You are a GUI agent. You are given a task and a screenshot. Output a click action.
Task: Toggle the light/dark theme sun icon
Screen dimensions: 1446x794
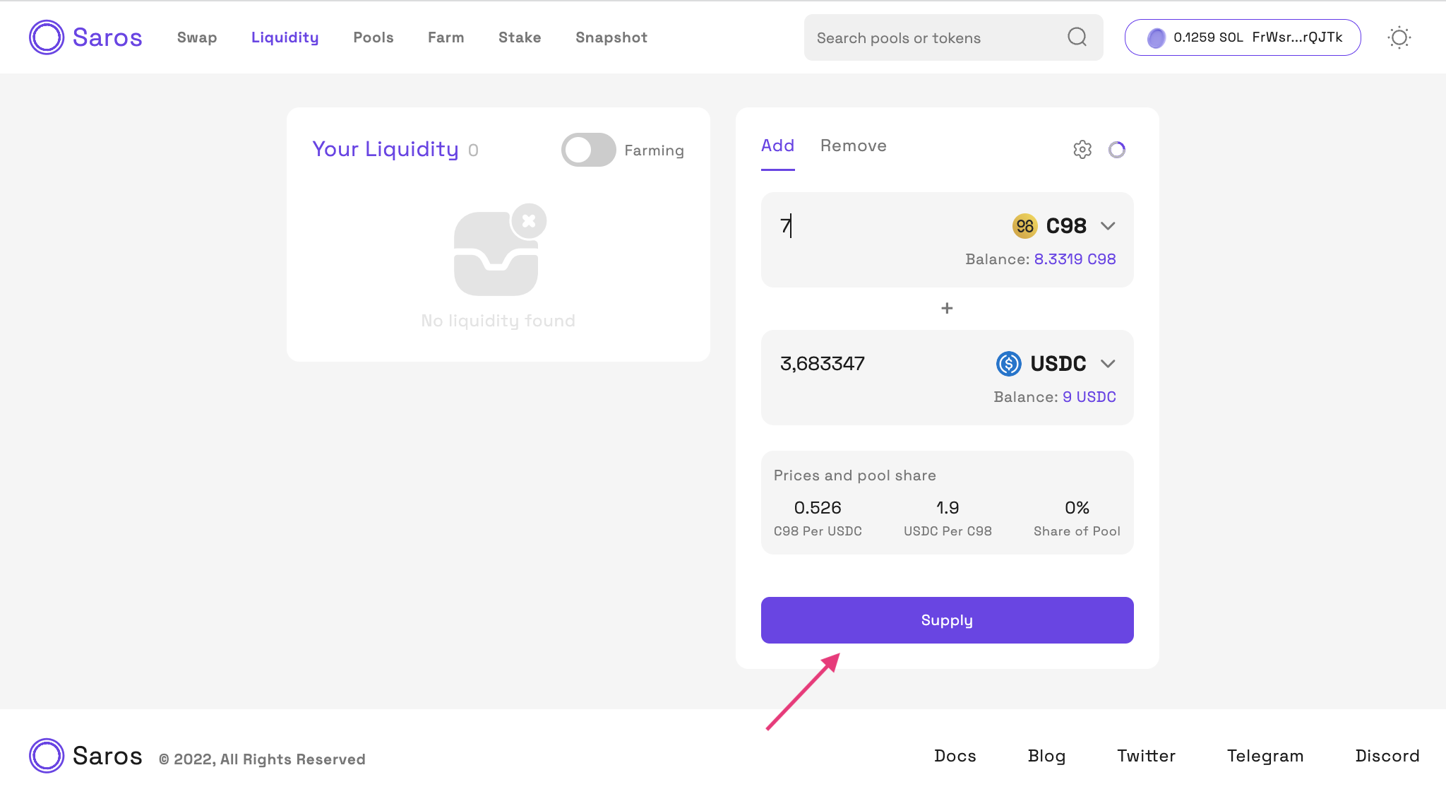(1399, 37)
